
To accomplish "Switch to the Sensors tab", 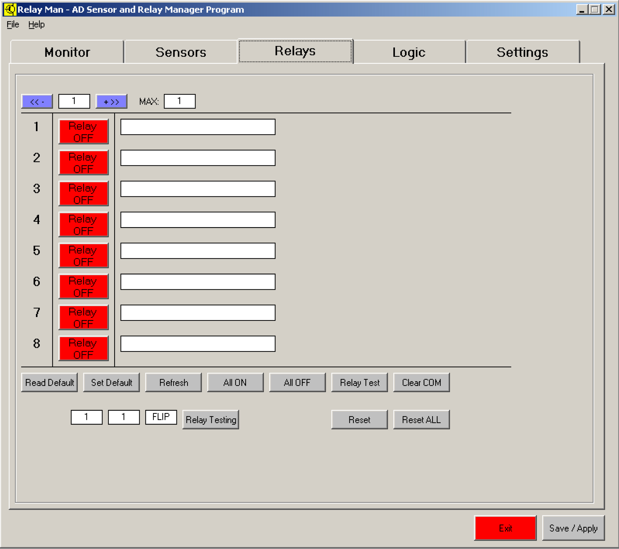I will pyautogui.click(x=180, y=52).
